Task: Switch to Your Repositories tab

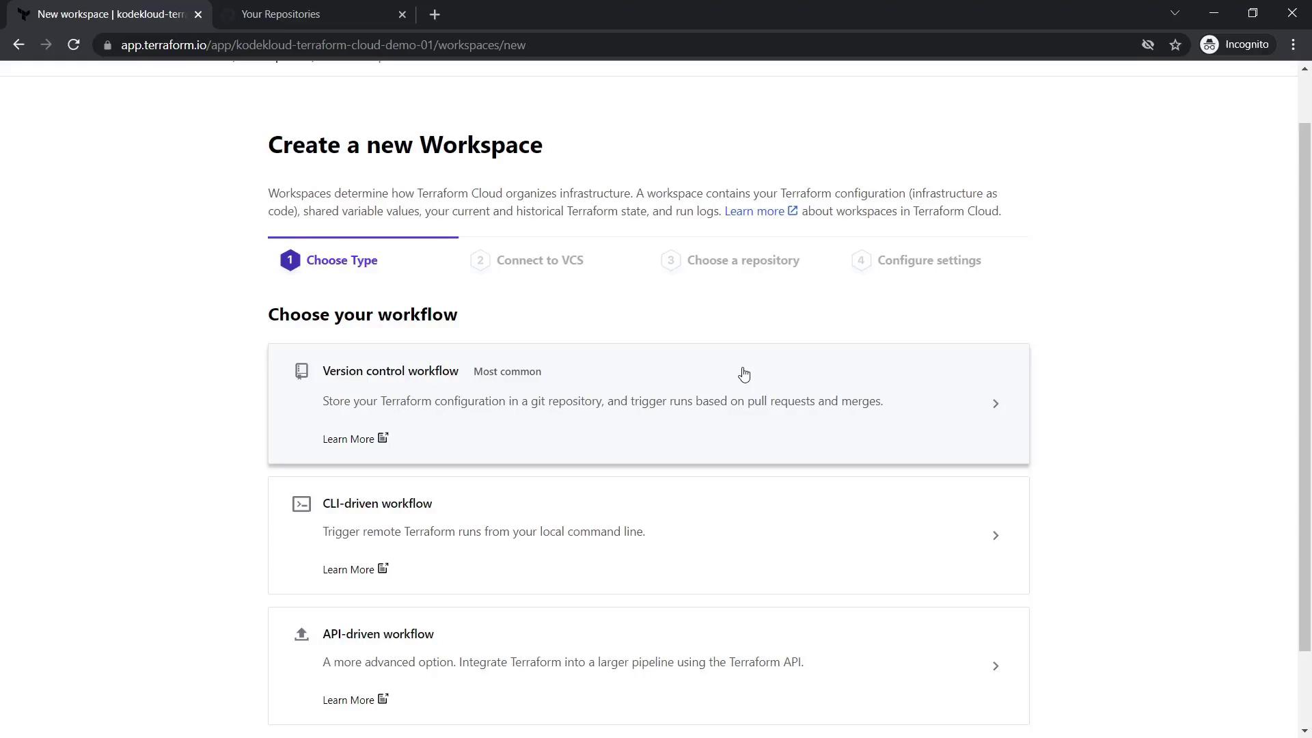Action: tap(280, 14)
